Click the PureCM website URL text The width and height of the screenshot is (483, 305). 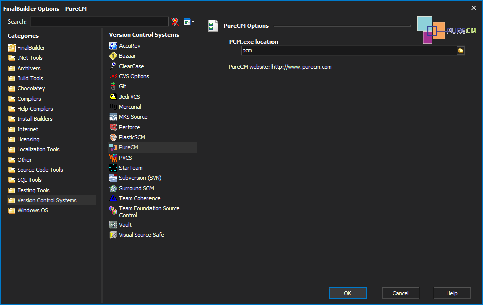(x=301, y=67)
